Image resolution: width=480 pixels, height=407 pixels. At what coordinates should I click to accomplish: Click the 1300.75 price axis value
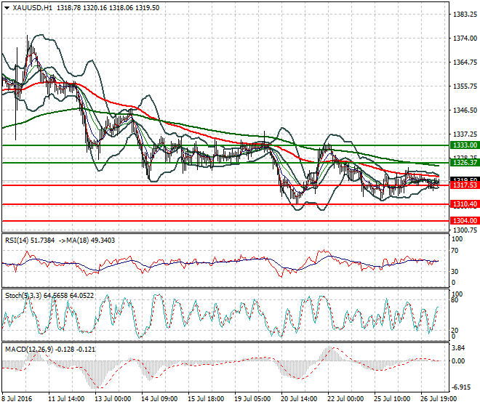click(465, 230)
